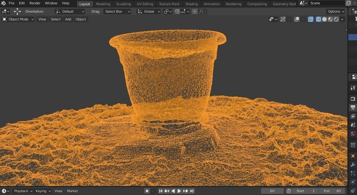
Task: Open the Edit menu
Action: tap(22, 3)
